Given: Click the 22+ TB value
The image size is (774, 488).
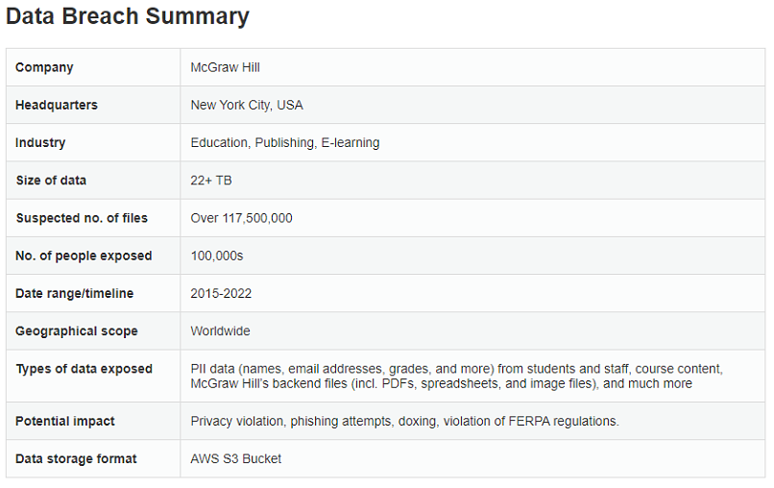Looking at the screenshot, I should [x=211, y=181].
